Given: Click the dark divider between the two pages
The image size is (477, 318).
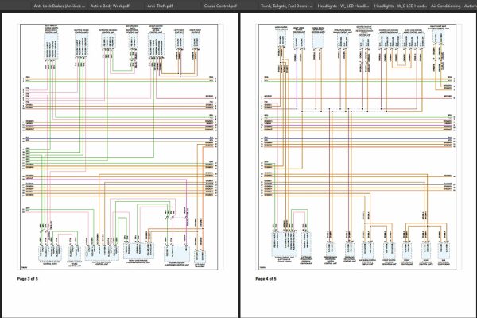Looking at the screenshot, I should point(239,165).
